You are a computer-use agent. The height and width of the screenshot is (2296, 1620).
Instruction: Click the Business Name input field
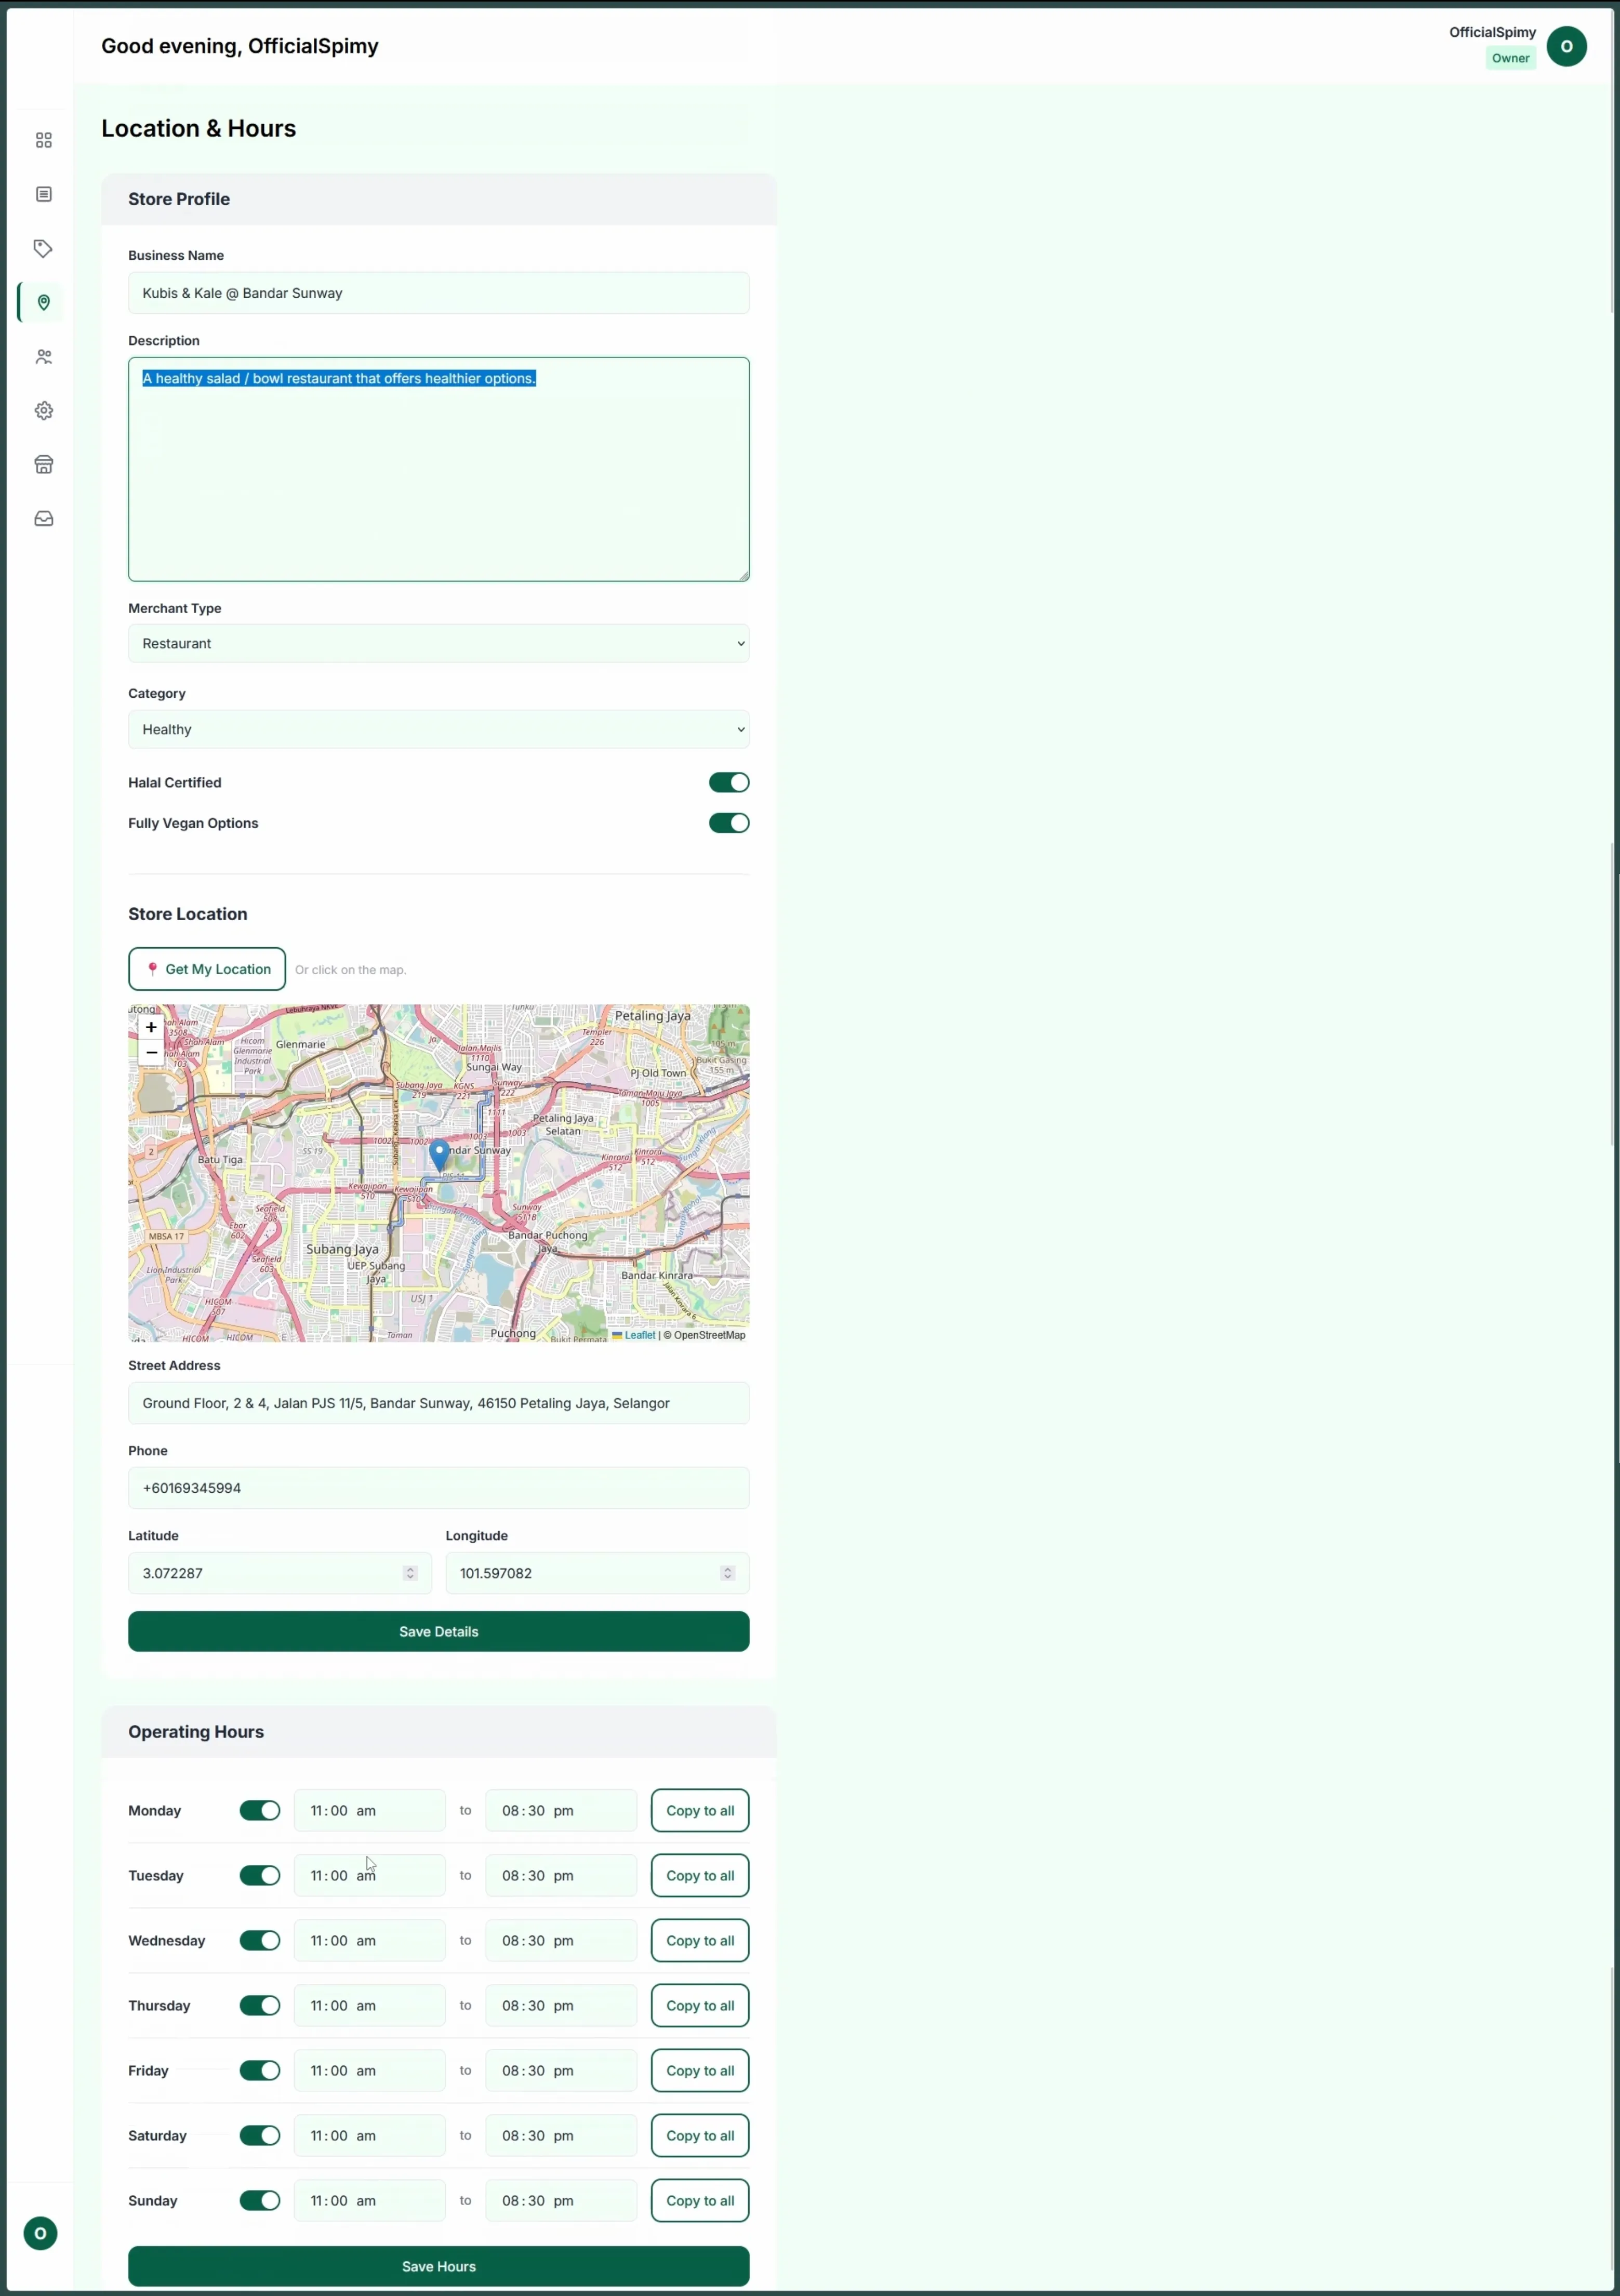point(439,293)
